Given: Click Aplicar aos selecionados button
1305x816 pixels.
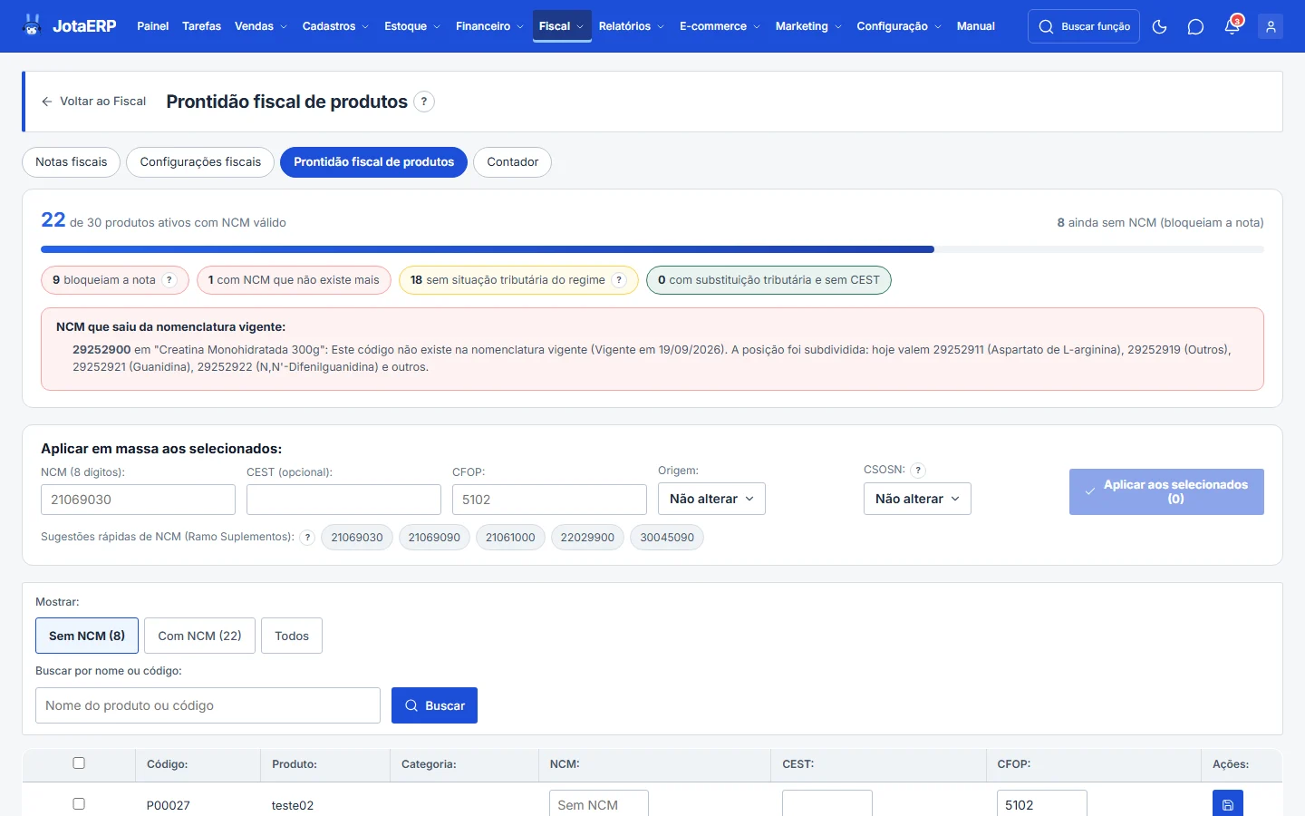Looking at the screenshot, I should tap(1166, 491).
